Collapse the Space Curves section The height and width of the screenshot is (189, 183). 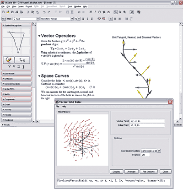pos(39,76)
